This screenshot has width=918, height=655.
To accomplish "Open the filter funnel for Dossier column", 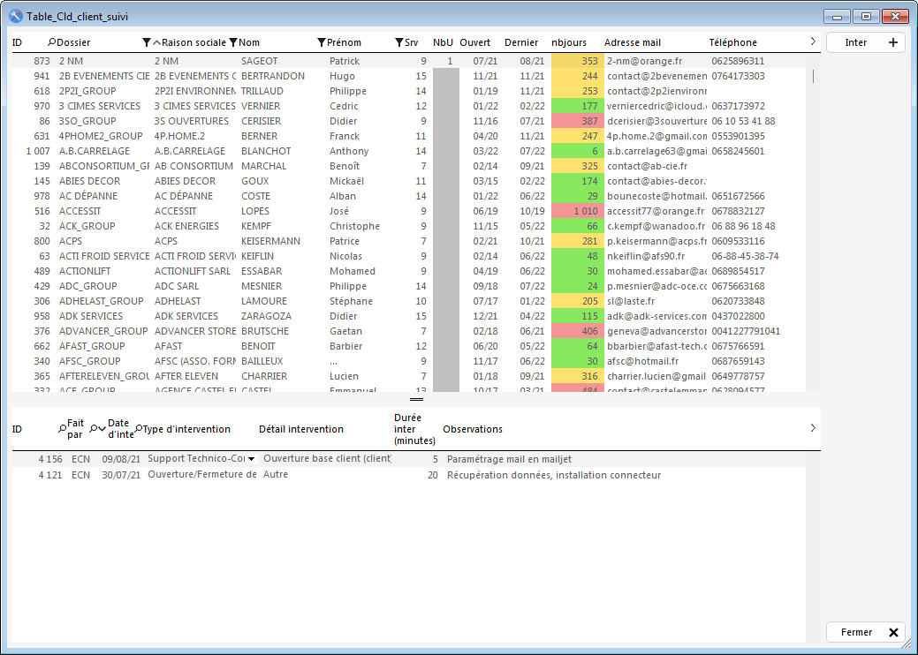I will (147, 42).
